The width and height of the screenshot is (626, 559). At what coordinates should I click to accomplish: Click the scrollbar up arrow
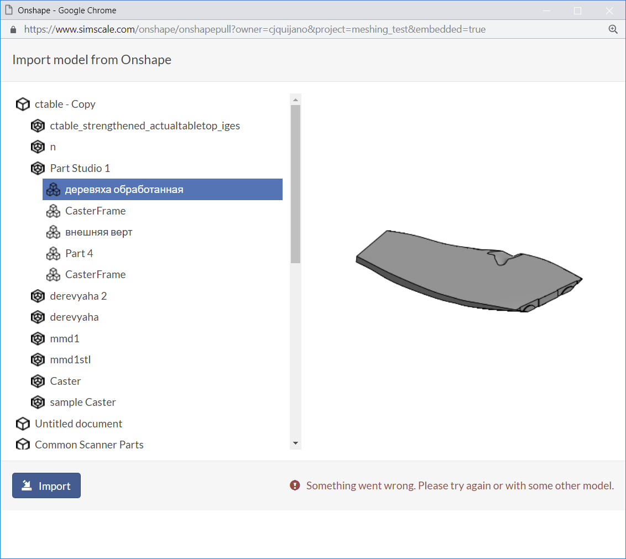[295, 100]
